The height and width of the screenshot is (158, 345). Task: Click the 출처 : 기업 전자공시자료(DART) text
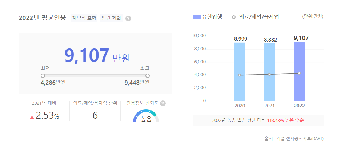(294, 139)
